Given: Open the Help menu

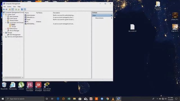Looking at the screenshot, I should tap(19, 7).
